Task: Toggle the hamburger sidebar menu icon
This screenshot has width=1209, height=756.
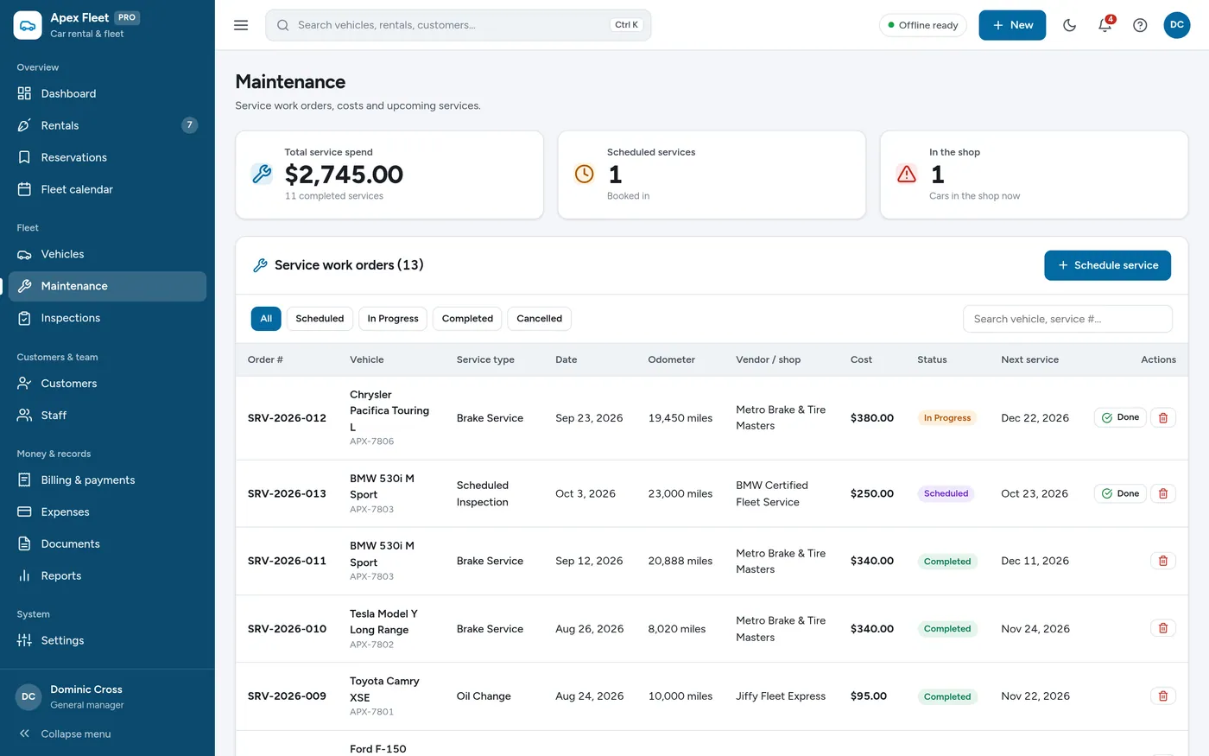Action: [241, 25]
